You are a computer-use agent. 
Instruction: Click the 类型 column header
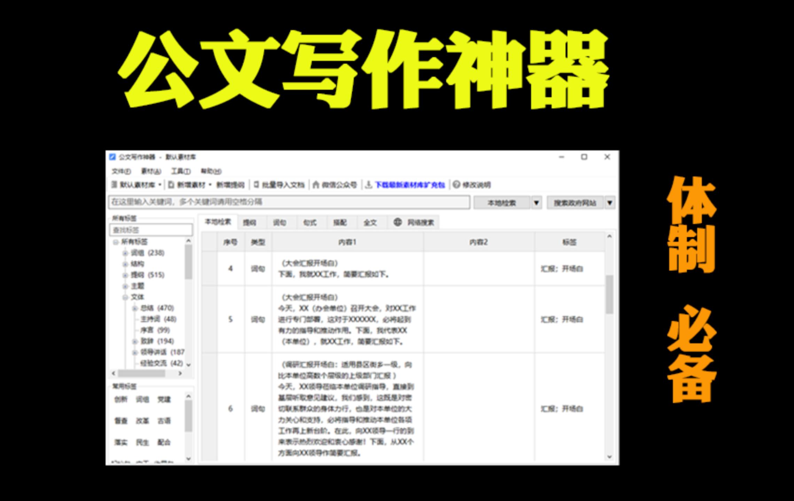pos(258,242)
